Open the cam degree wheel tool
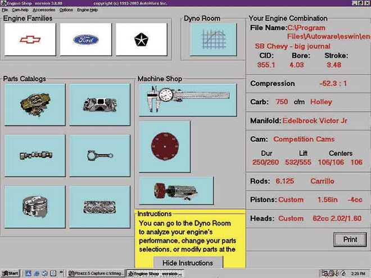The height and width of the screenshot is (278, 371). tap(165, 147)
